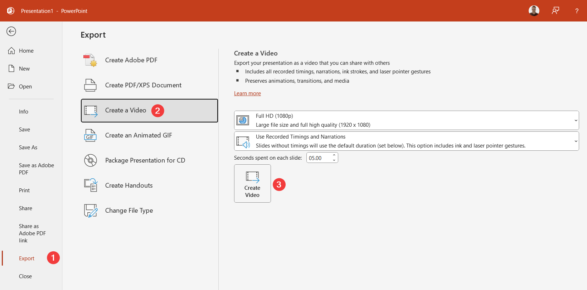Open the Save As menu item
587x290 pixels.
pyautogui.click(x=28, y=148)
